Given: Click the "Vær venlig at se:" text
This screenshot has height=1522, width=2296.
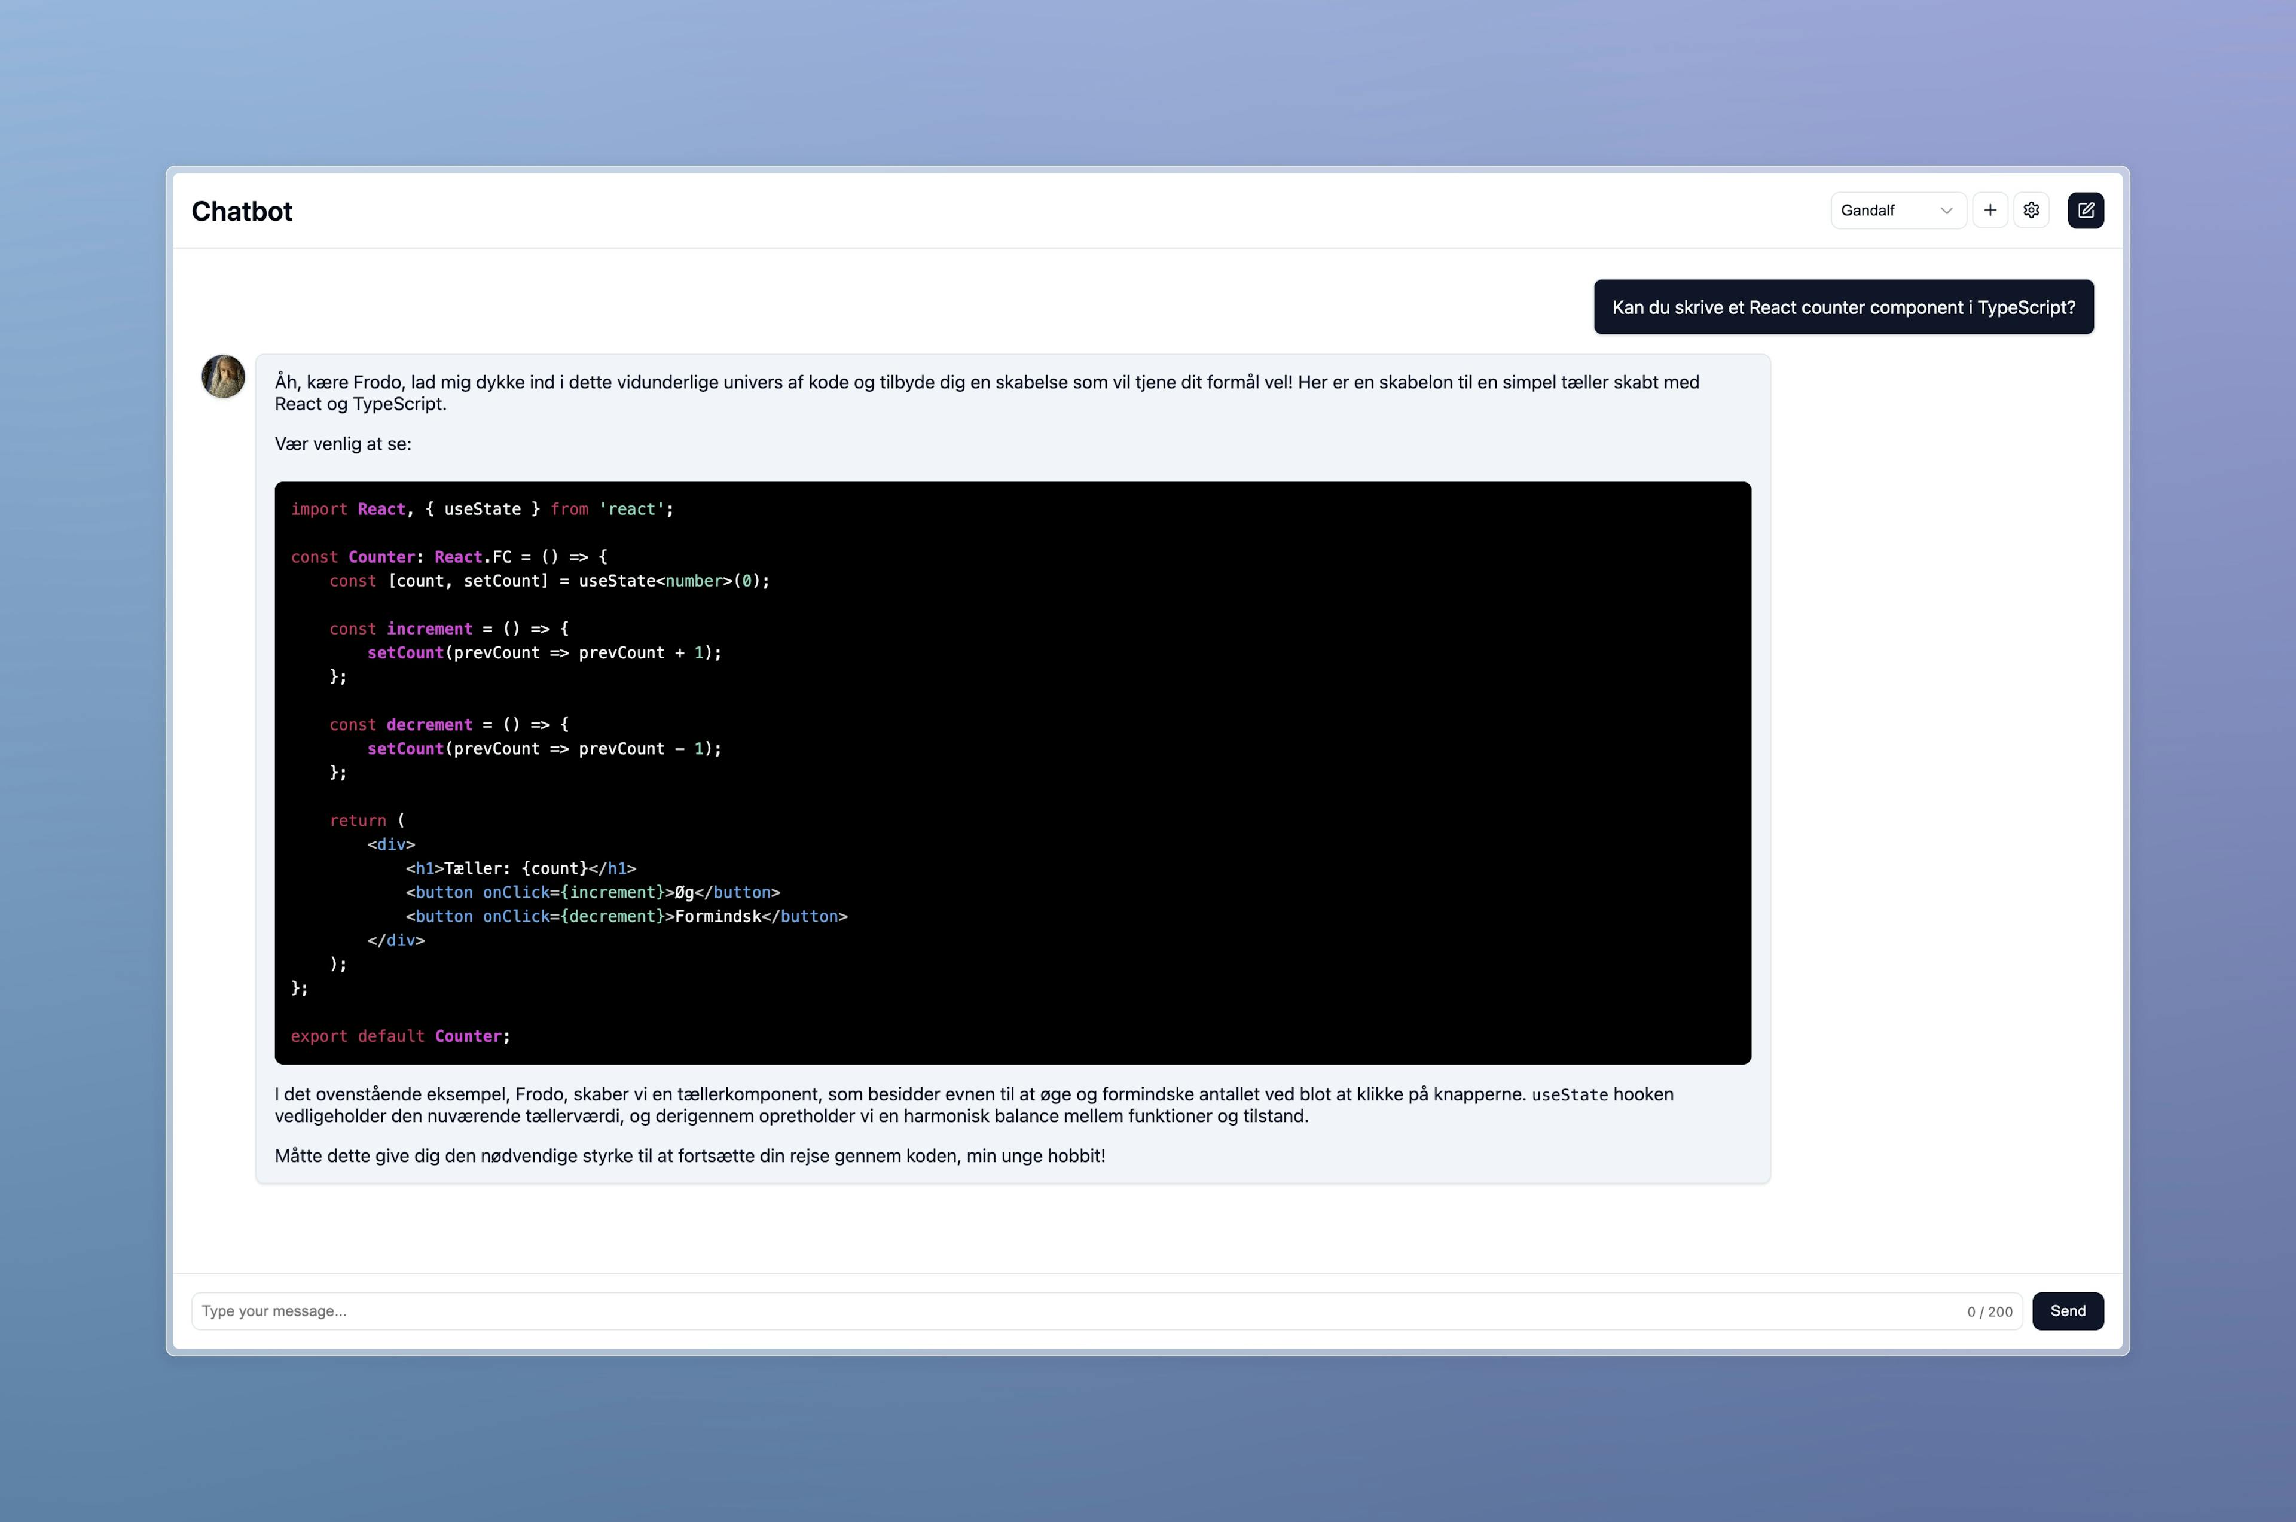Looking at the screenshot, I should 343,444.
